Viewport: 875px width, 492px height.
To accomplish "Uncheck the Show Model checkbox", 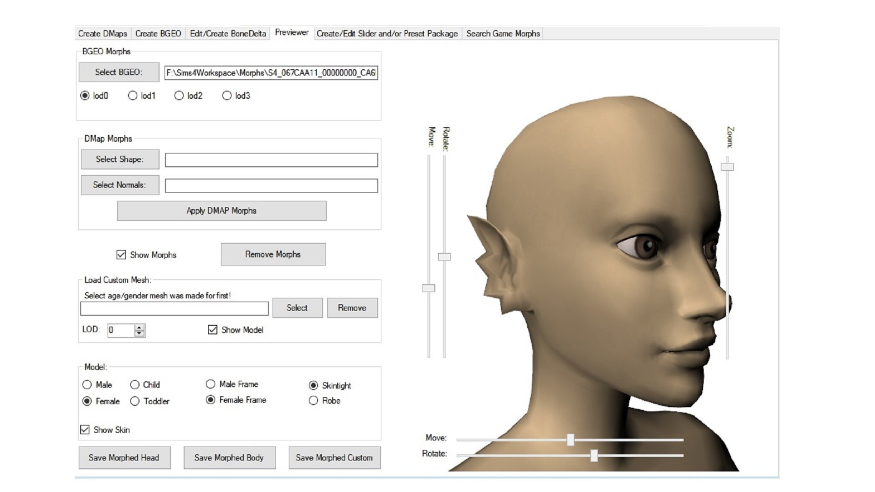I will click(x=212, y=329).
